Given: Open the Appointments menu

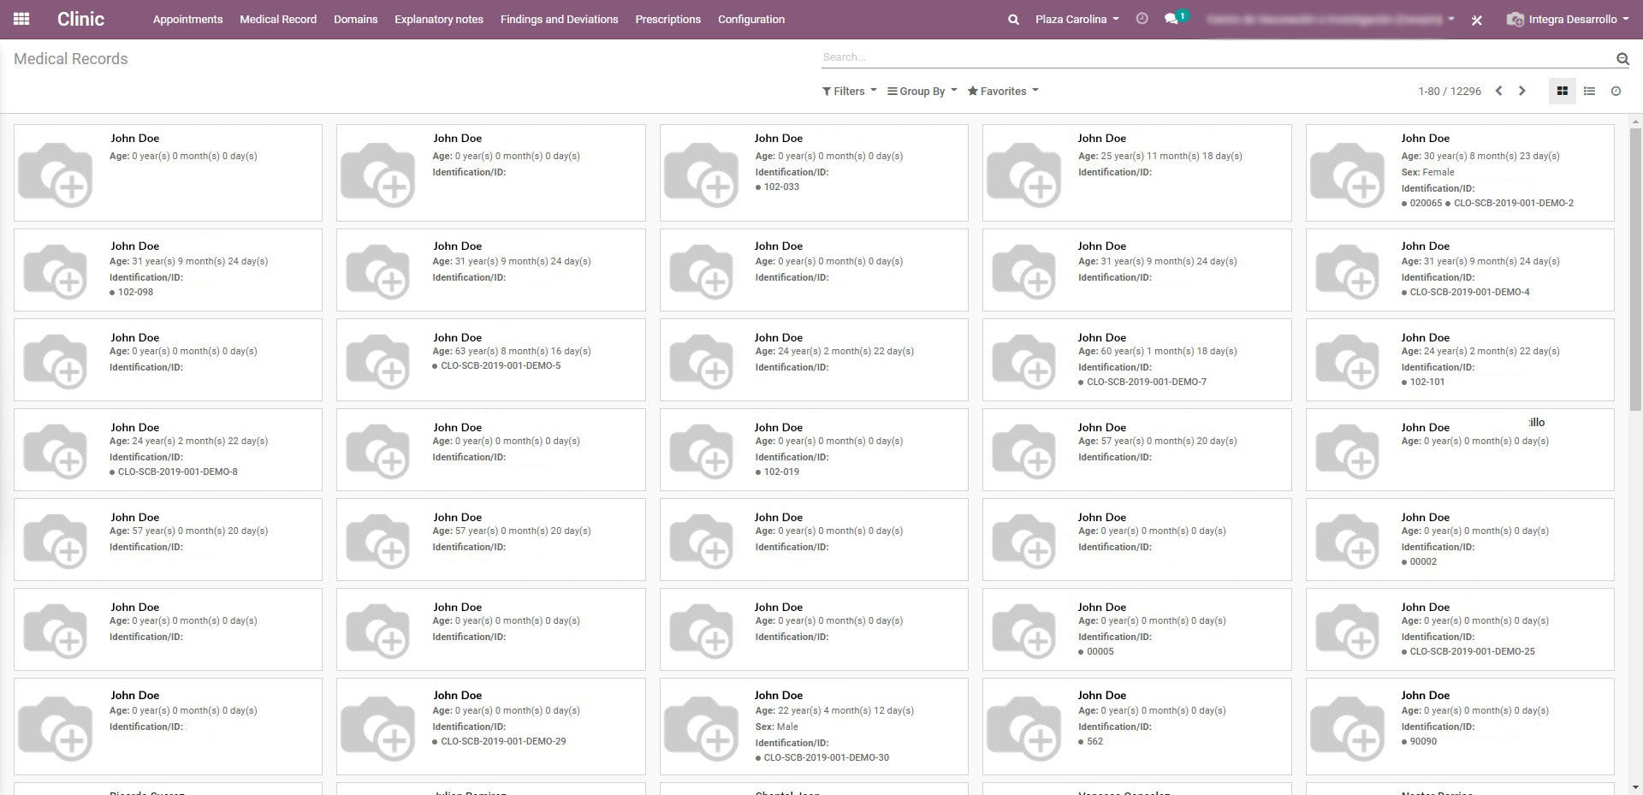Looking at the screenshot, I should (x=187, y=19).
